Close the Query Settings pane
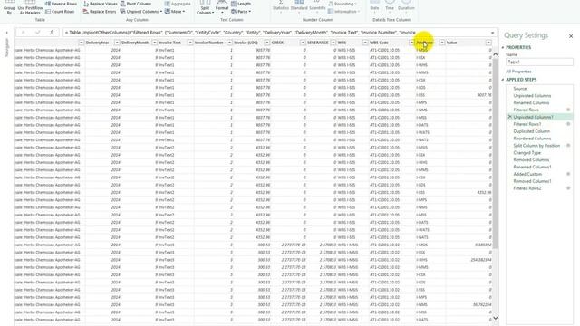The width and height of the screenshot is (580, 326). [x=571, y=36]
